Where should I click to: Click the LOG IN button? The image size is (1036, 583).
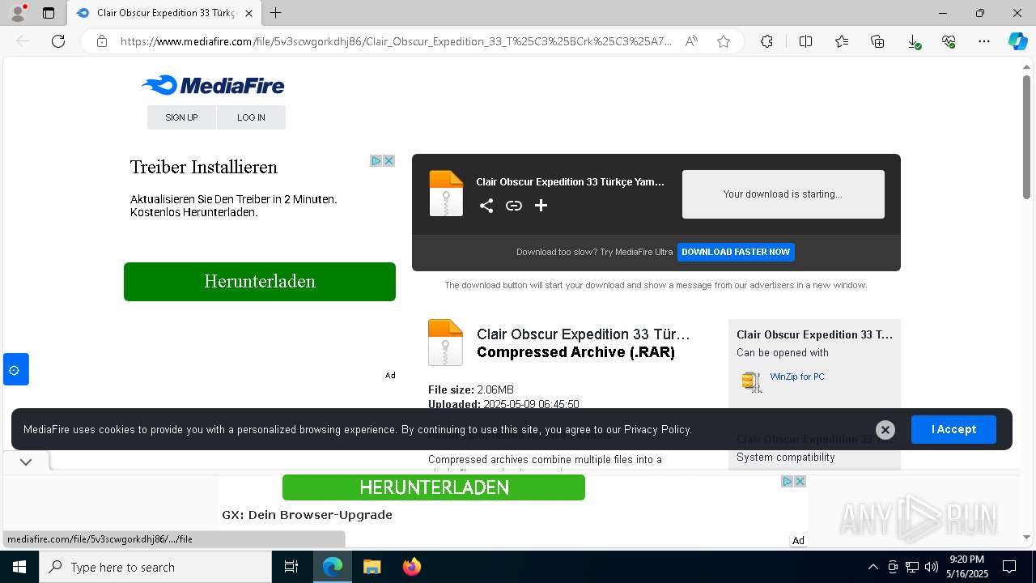point(251,117)
